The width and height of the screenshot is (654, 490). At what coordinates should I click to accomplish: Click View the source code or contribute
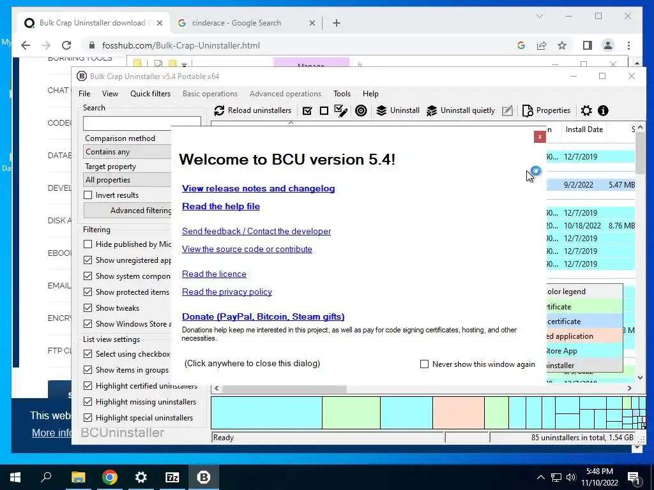[247, 249]
